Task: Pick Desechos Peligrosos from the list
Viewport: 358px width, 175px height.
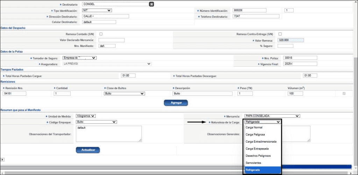Action: [x=258, y=156]
